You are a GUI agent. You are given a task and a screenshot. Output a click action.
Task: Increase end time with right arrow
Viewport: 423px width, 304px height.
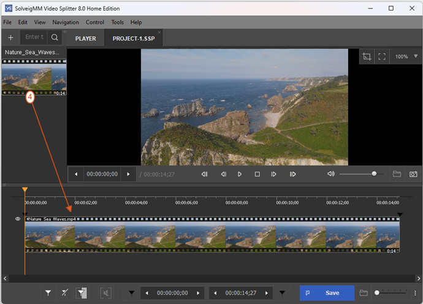click(x=267, y=293)
